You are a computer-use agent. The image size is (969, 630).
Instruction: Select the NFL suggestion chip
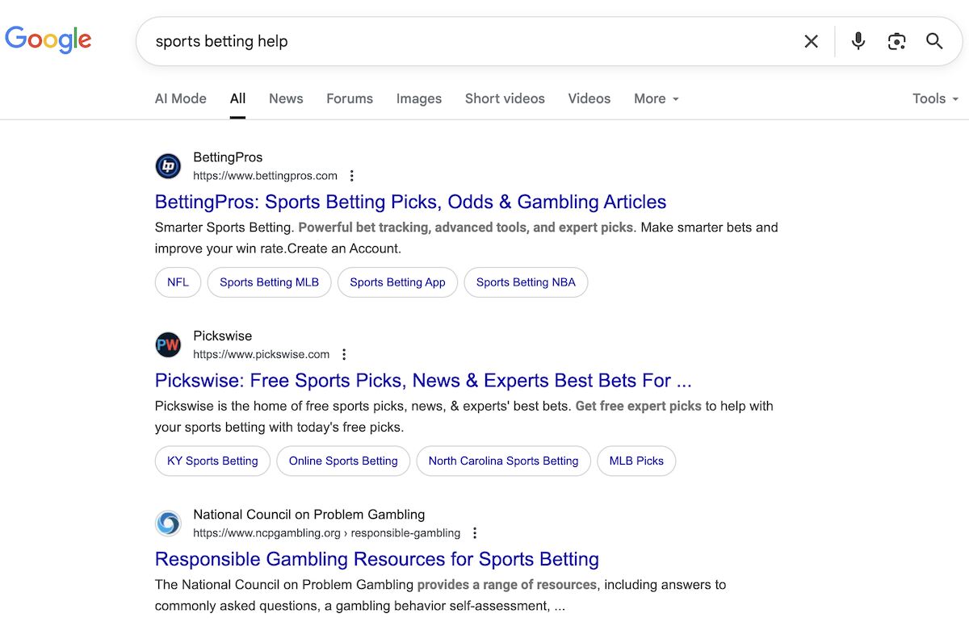178,282
